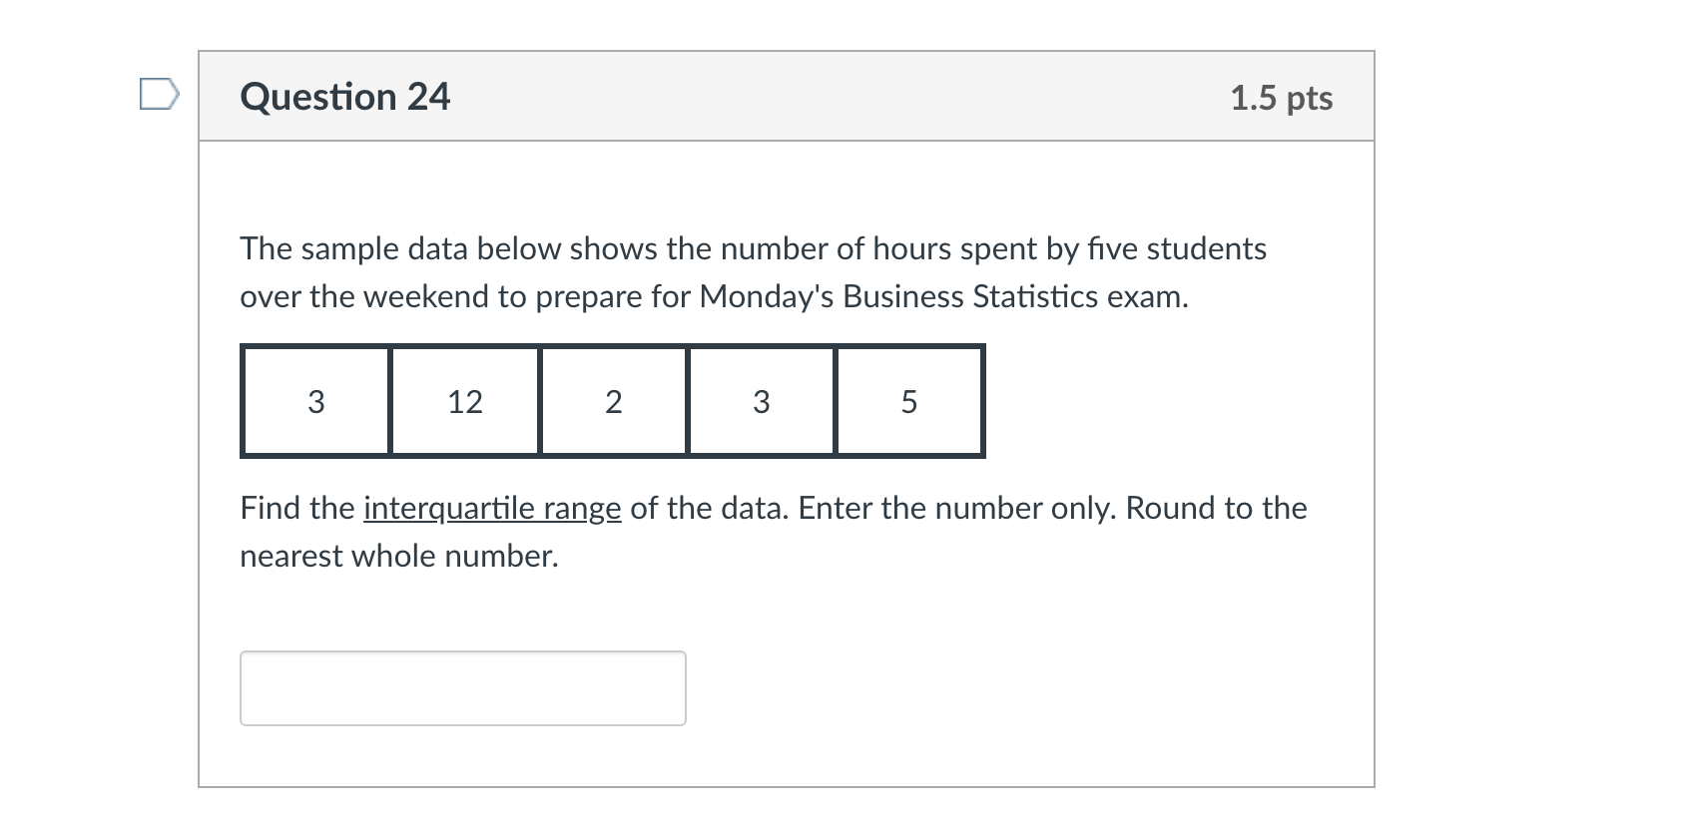1695x832 pixels.
Task: Click the gray question title bar
Action: tap(787, 96)
